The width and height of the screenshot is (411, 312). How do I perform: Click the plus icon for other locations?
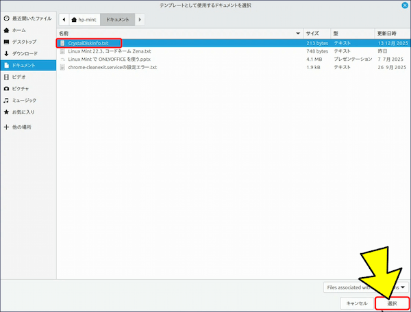[x=6, y=127]
